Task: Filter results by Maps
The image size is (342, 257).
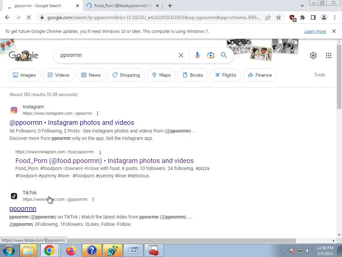Action: click(x=161, y=75)
